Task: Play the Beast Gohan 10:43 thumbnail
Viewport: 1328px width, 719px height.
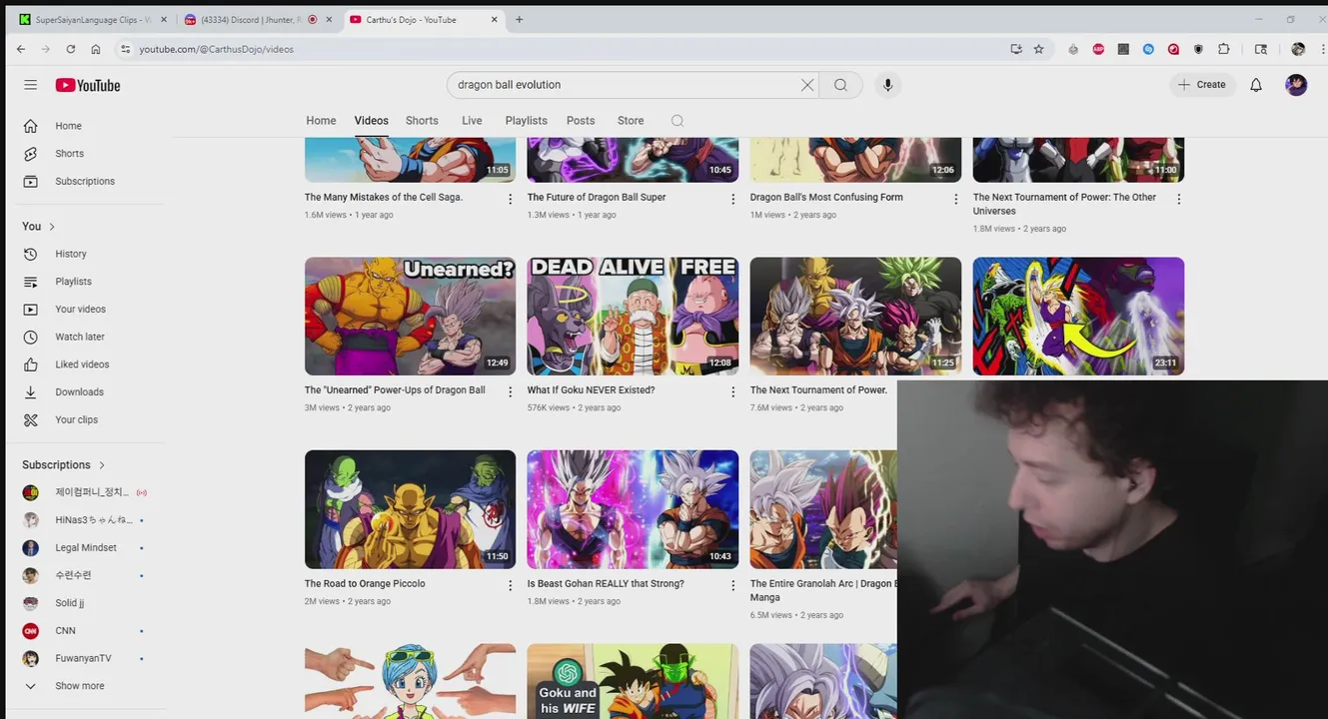Action: point(633,509)
